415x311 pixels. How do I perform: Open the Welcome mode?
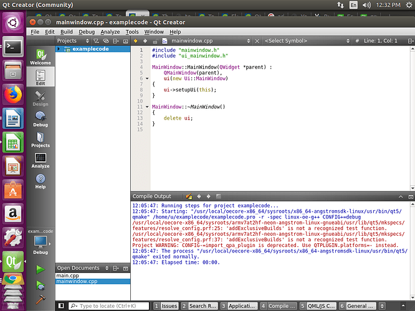click(41, 57)
